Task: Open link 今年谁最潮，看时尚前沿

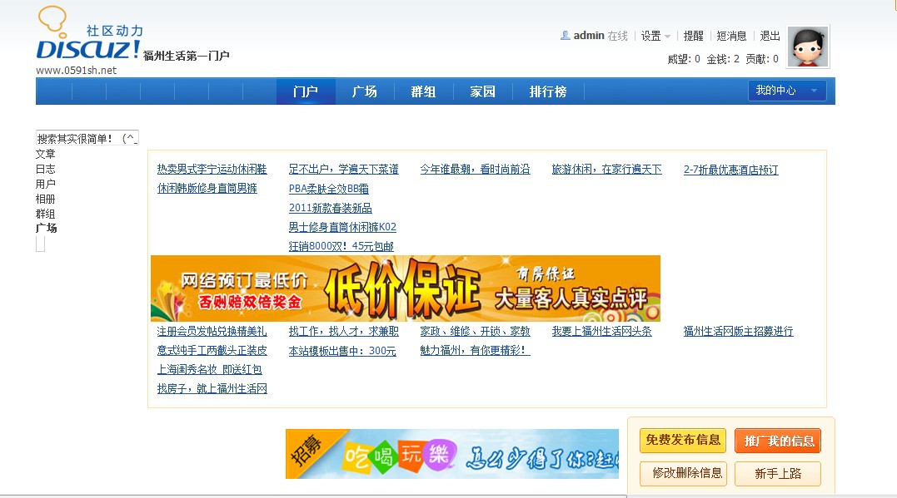Action: [475, 169]
